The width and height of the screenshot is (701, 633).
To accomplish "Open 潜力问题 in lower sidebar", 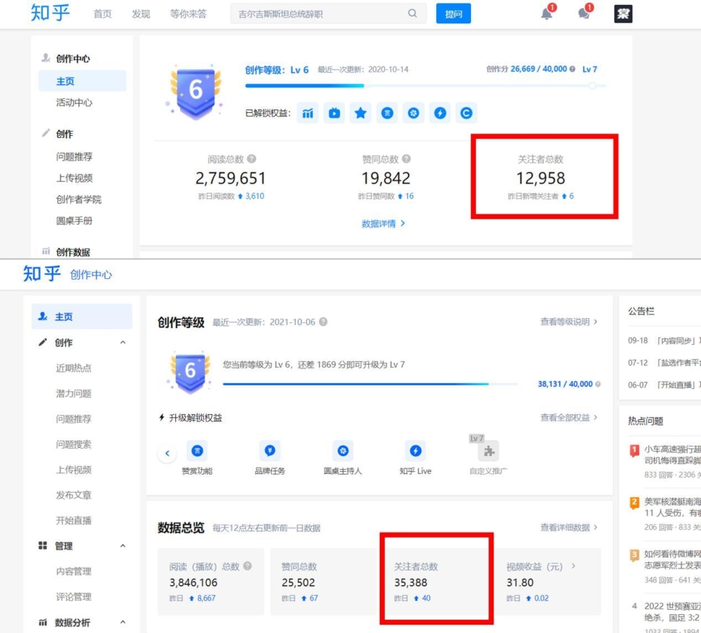I will point(74,393).
